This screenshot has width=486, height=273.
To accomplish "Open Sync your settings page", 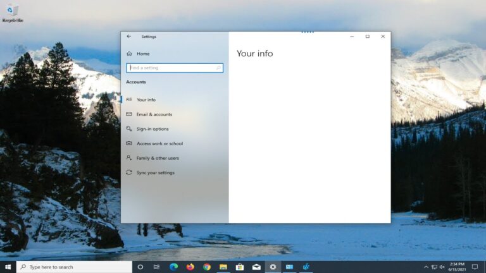I will pyautogui.click(x=155, y=173).
